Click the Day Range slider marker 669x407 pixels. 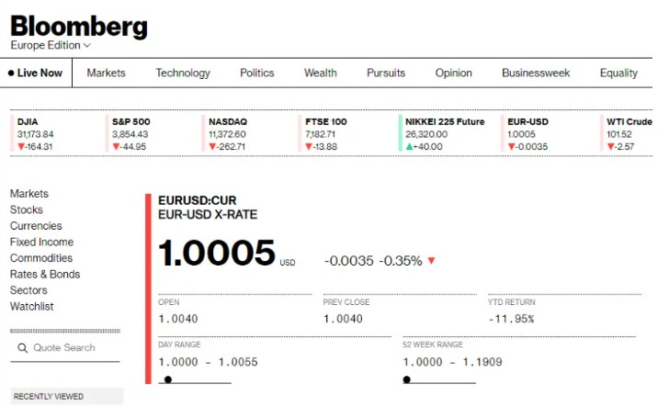pyautogui.click(x=168, y=379)
